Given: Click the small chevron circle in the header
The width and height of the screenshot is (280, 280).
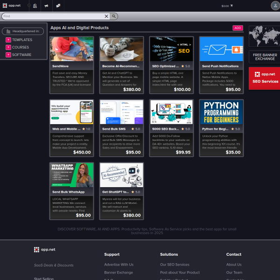Looking at the screenshot, I should (29, 5).
